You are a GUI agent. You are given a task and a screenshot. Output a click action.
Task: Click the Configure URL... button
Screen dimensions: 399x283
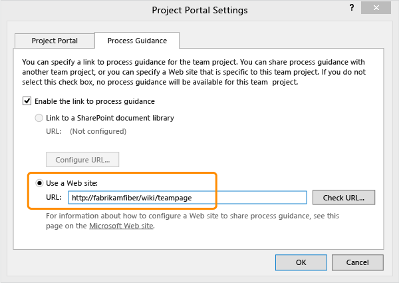click(82, 160)
